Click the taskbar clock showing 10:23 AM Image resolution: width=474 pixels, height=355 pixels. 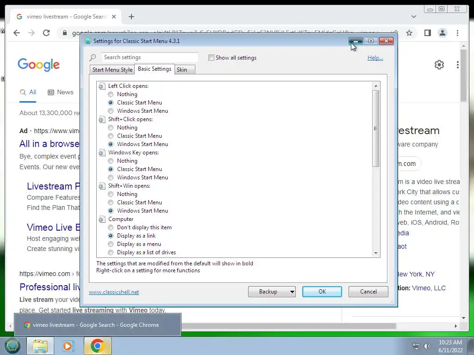(x=450, y=346)
